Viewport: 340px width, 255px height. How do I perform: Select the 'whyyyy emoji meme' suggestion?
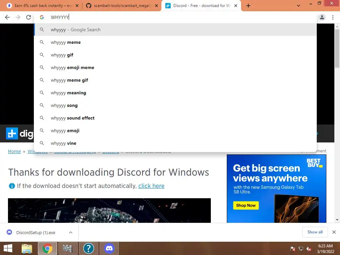point(175,67)
